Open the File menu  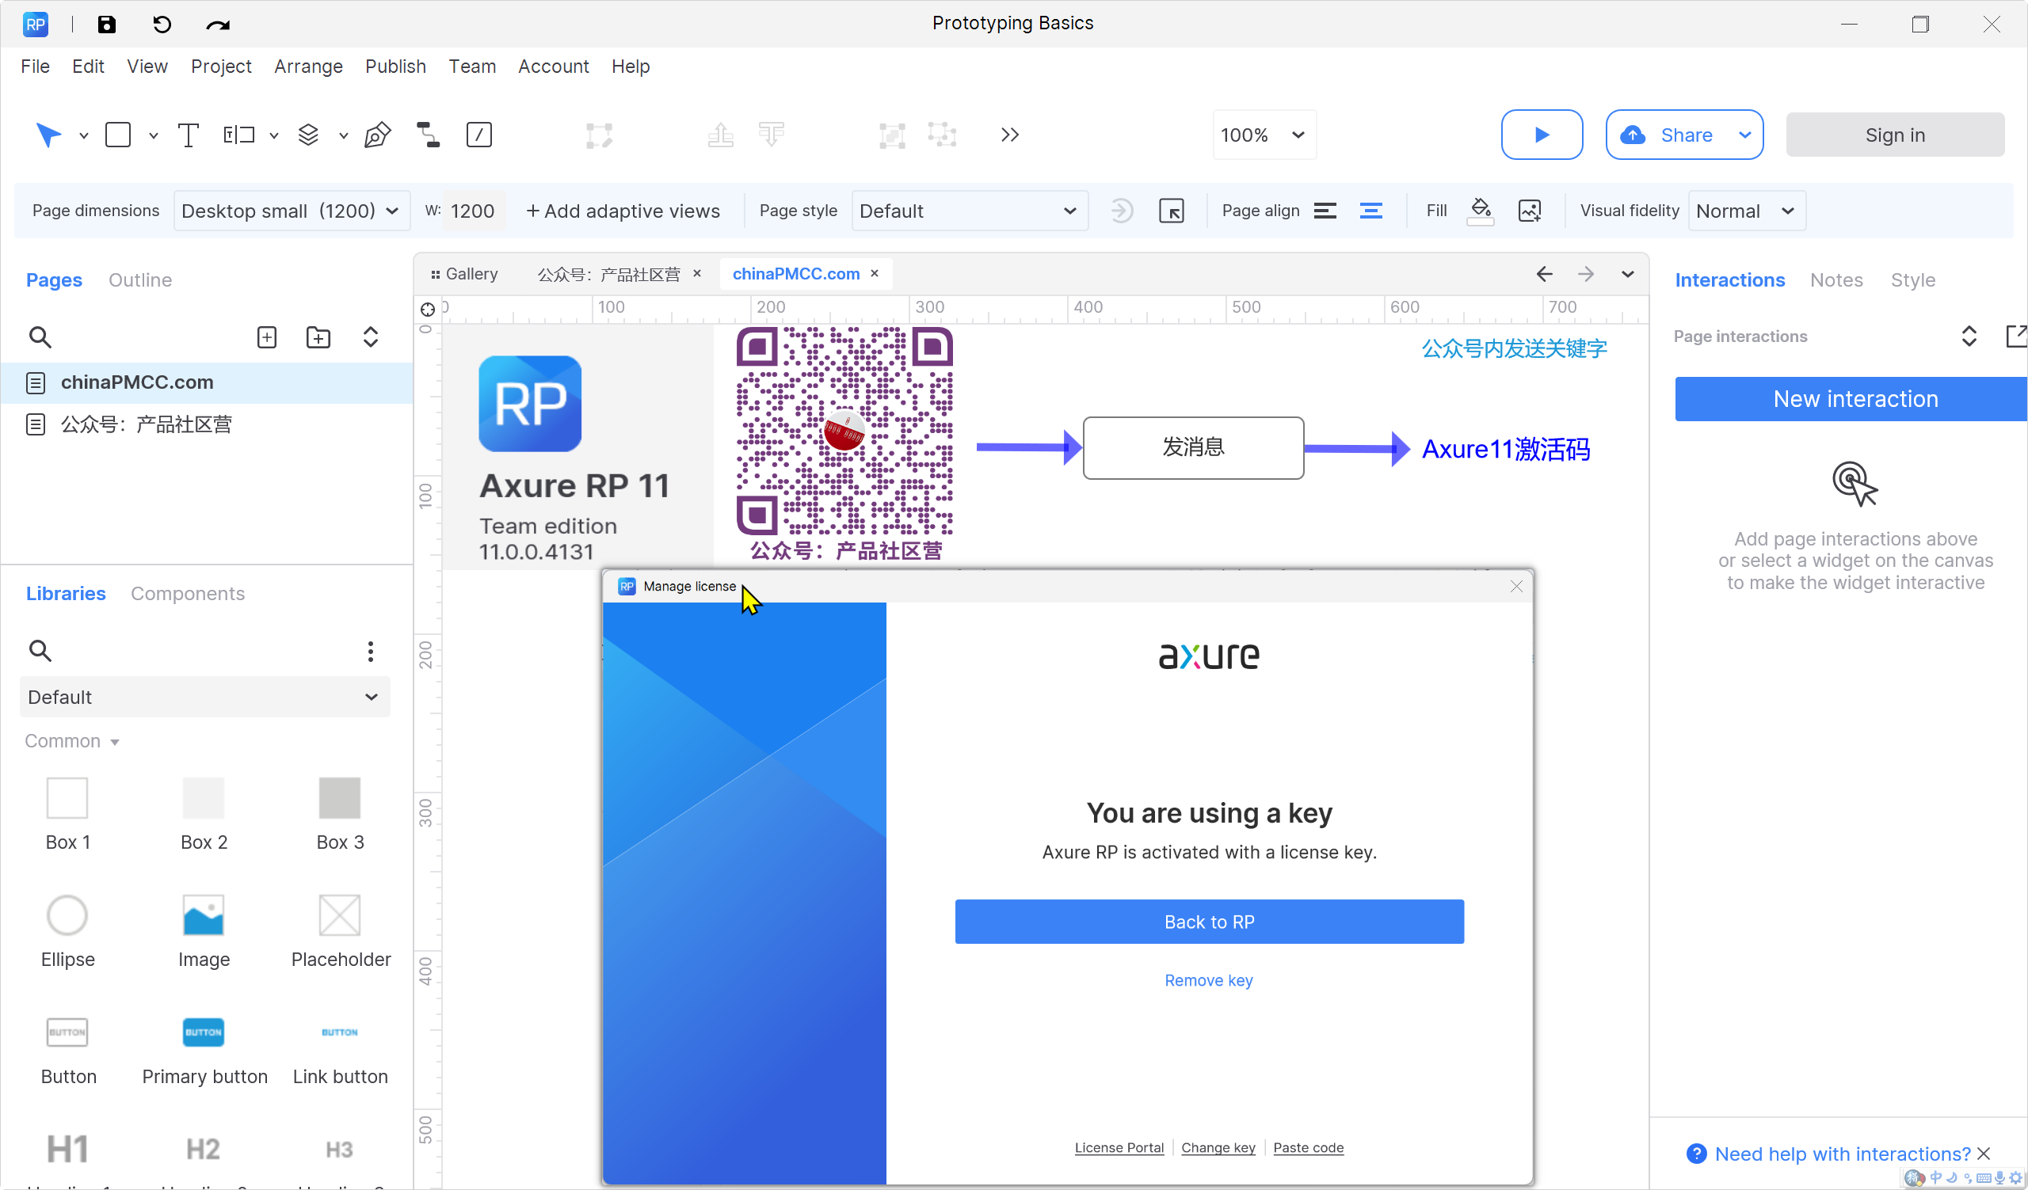pos(35,66)
